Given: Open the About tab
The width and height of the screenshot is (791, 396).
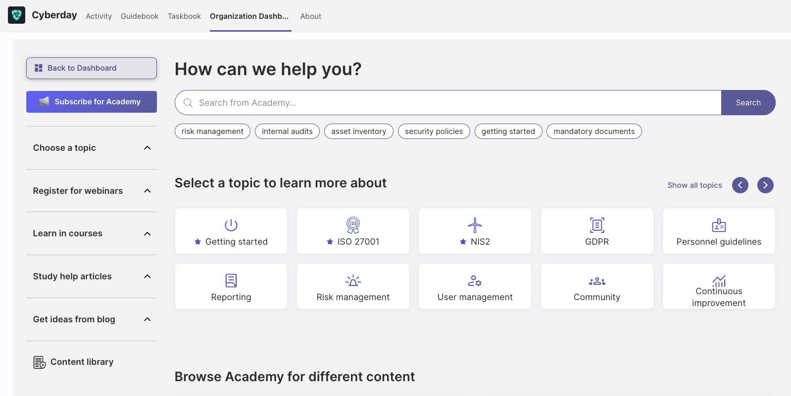Looking at the screenshot, I should (x=311, y=16).
